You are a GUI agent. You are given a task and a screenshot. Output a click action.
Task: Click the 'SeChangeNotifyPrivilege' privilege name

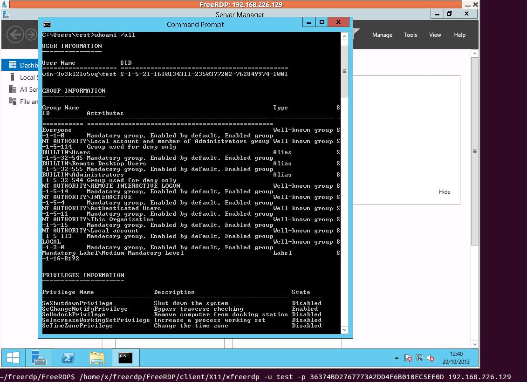pyautogui.click(x=85, y=309)
